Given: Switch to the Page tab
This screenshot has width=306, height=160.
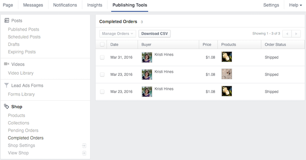Looking at the screenshot, I should (x=8, y=5).
